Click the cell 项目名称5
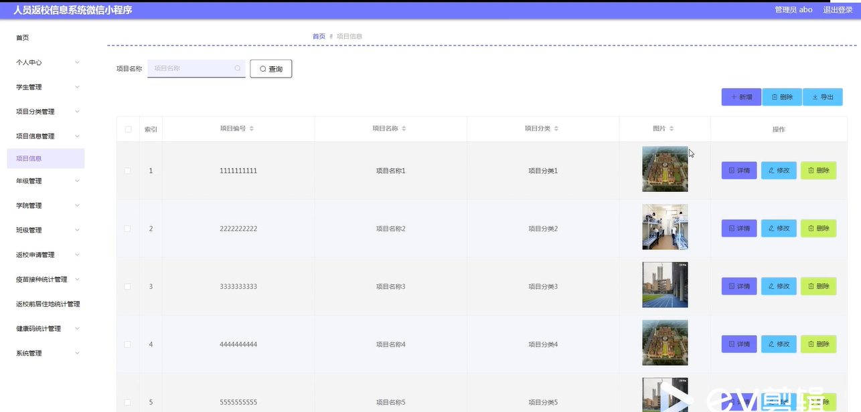861x412 pixels. [391, 402]
